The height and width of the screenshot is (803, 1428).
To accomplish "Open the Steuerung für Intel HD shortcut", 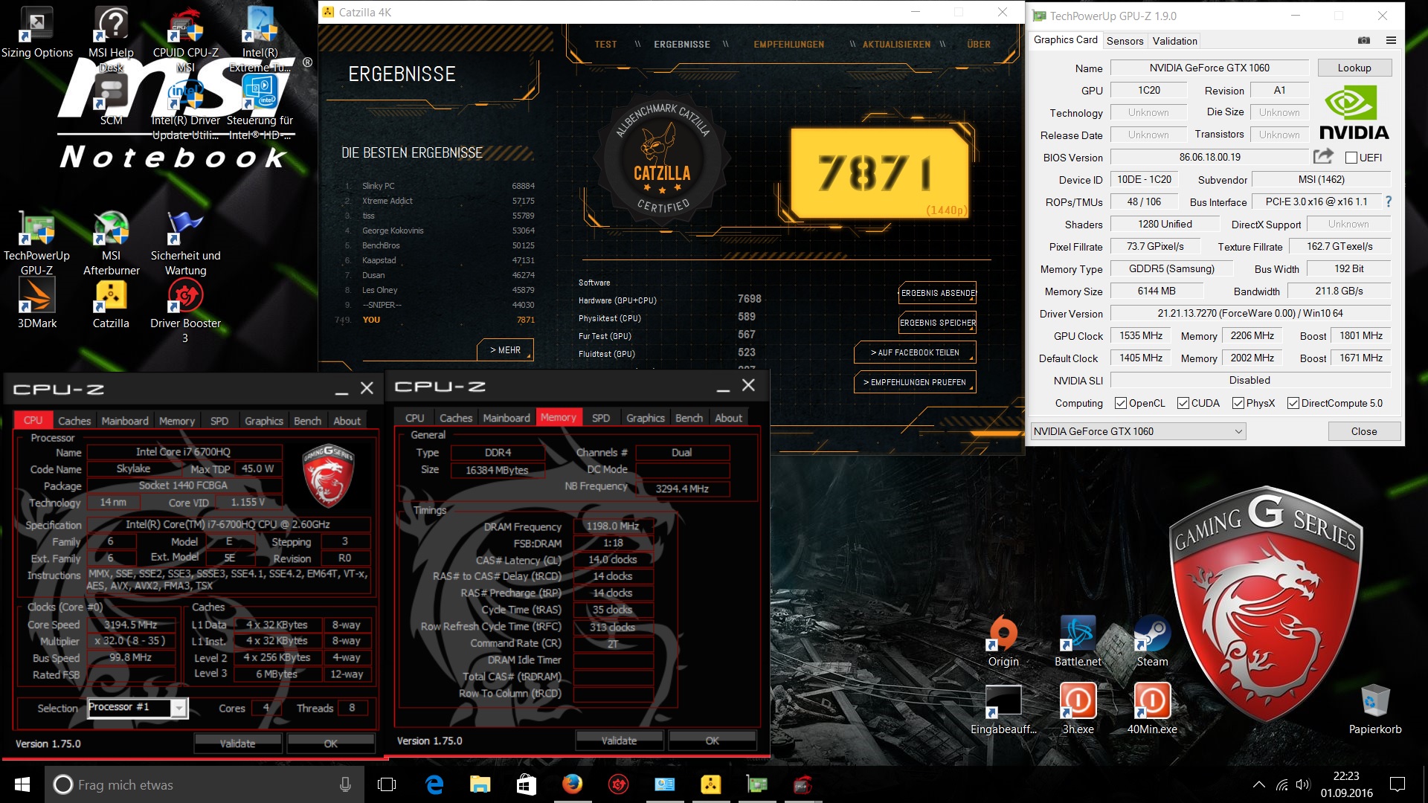I will click(260, 108).
